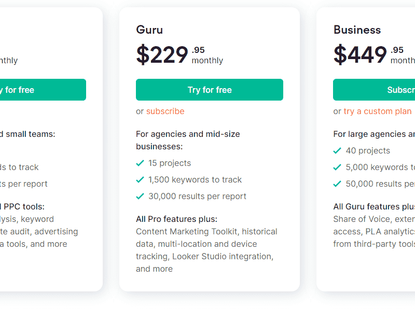
Task: Click the Content Marketing Toolkit description paragraph
Action: pos(206,250)
